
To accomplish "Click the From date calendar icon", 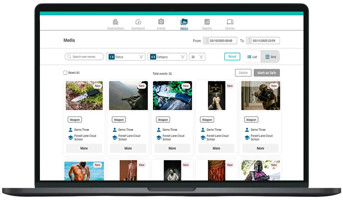I will 207,41.
